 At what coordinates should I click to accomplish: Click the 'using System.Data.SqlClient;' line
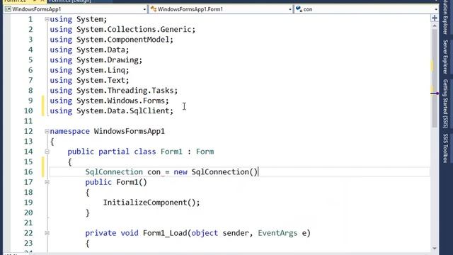(112, 110)
